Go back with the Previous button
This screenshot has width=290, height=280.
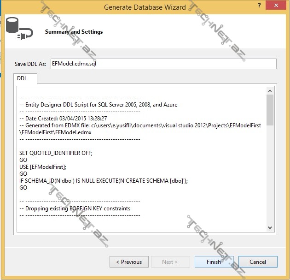(129, 262)
